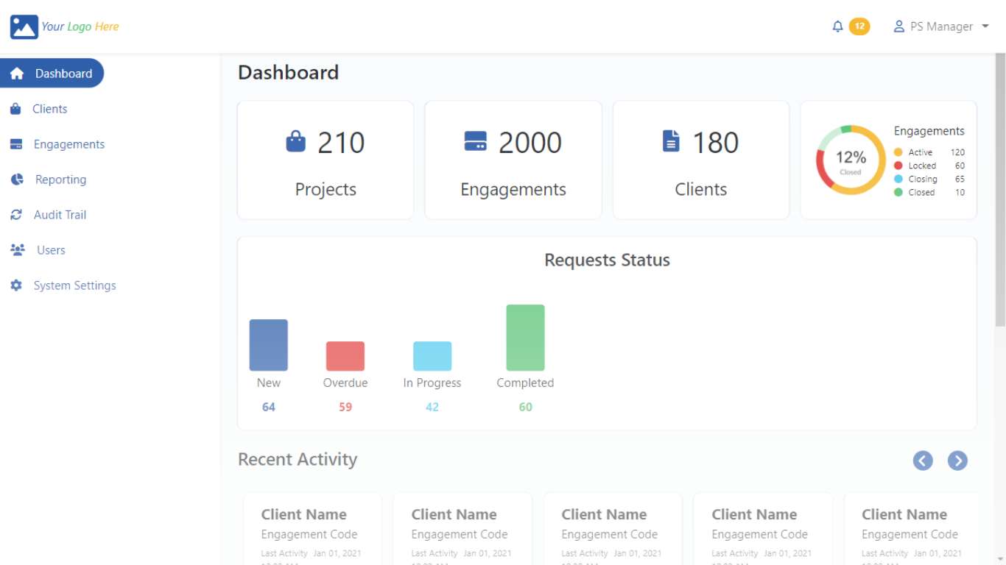Click the home icon beside Dashboard
This screenshot has height=565, width=1006.
click(17, 74)
